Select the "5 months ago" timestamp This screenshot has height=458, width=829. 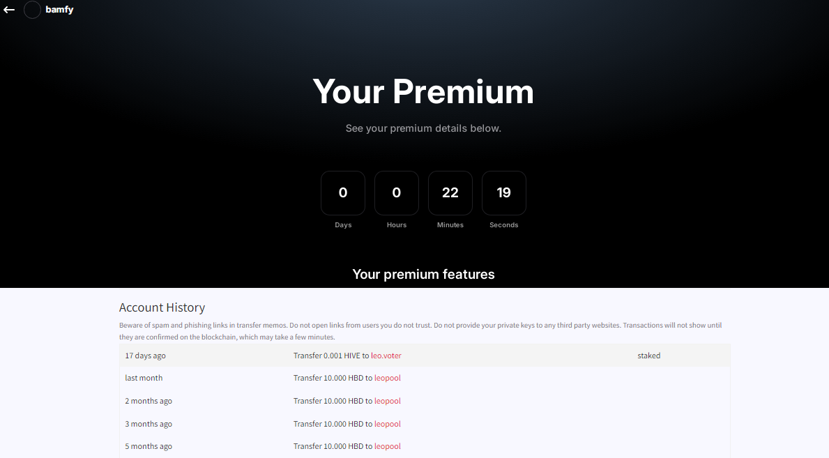coord(149,446)
